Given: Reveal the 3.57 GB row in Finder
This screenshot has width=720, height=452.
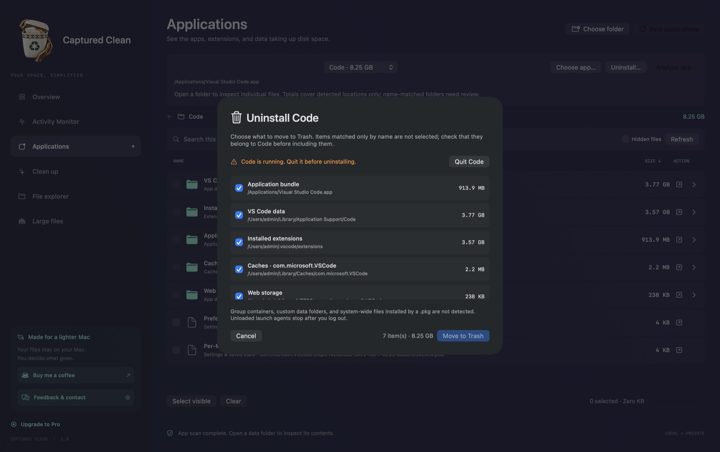Looking at the screenshot, I should click(679, 212).
